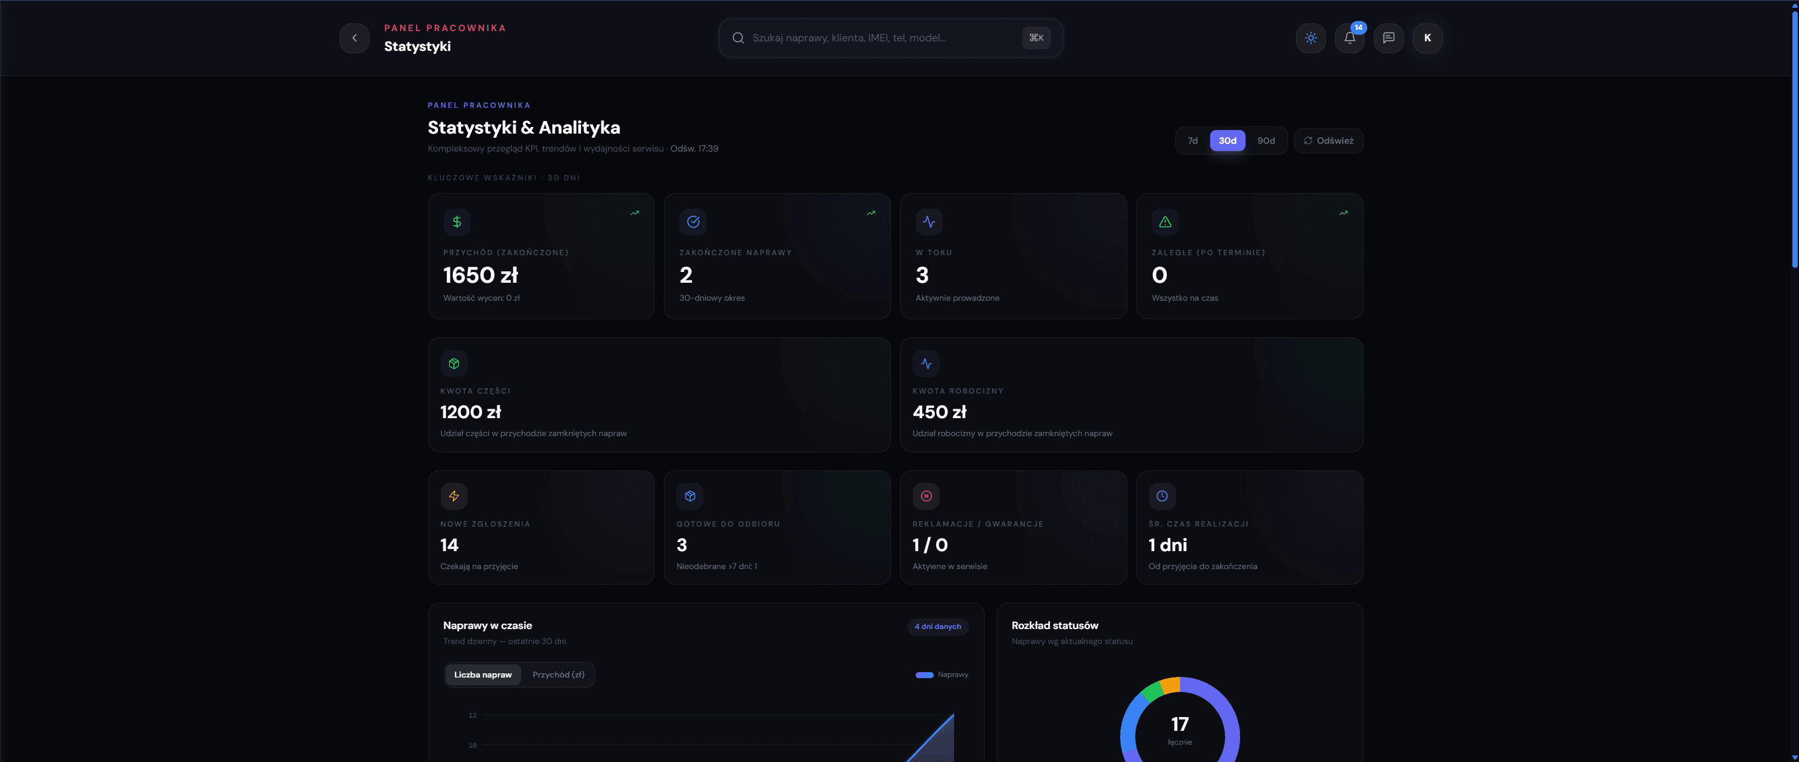Click the Rozkład statusów title

click(1055, 626)
